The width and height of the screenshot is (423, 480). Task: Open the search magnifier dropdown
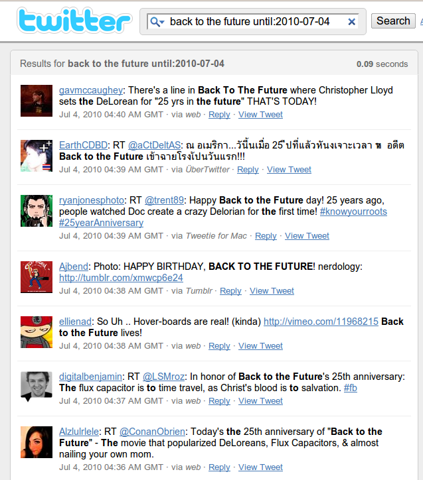coord(157,22)
